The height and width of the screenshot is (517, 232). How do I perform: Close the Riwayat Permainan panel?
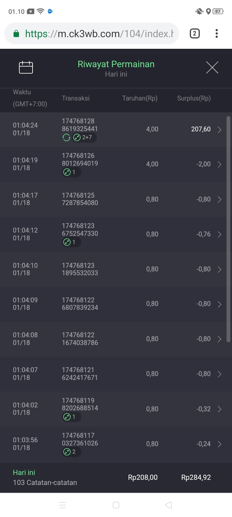[212, 68]
